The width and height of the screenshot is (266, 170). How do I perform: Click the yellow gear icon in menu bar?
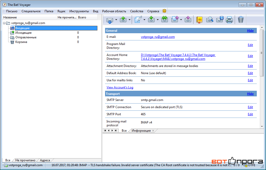[x=164, y=11]
